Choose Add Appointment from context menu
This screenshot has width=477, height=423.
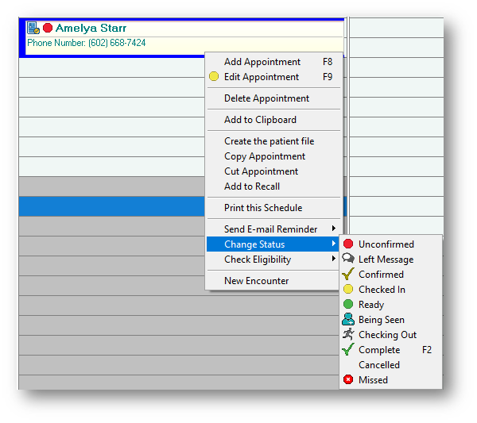click(x=273, y=62)
